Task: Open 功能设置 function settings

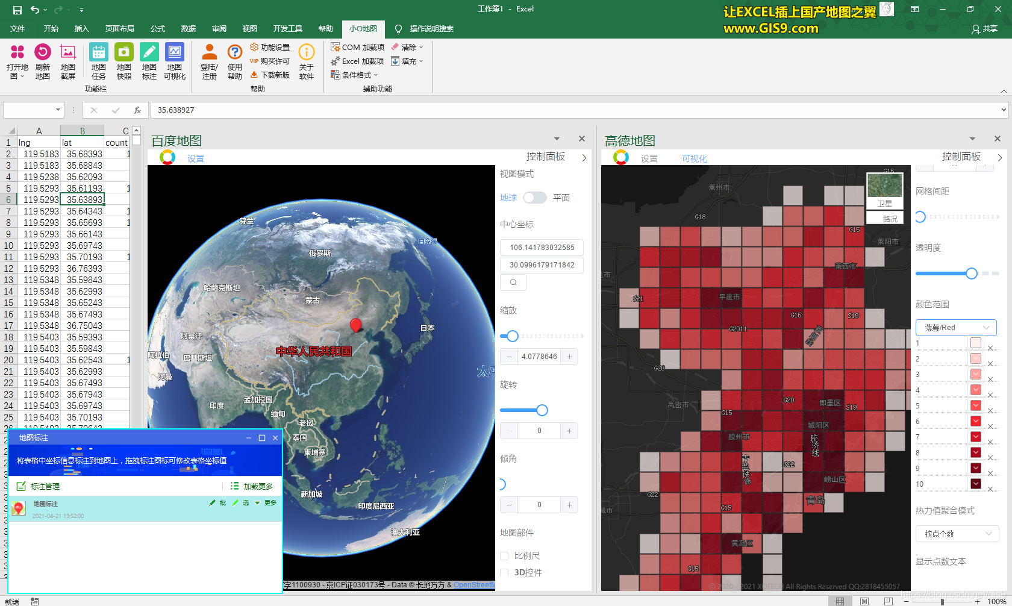Action: (270, 47)
